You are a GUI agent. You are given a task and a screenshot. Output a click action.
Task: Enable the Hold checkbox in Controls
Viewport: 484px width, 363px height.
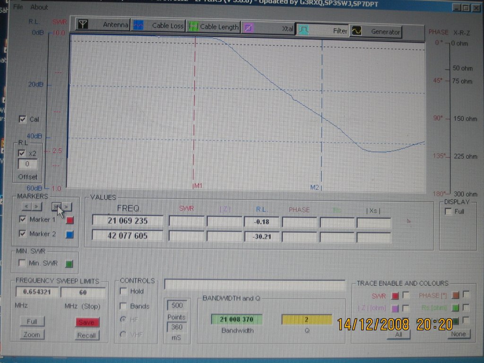124,291
